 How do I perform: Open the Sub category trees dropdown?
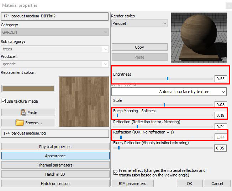click(55, 49)
